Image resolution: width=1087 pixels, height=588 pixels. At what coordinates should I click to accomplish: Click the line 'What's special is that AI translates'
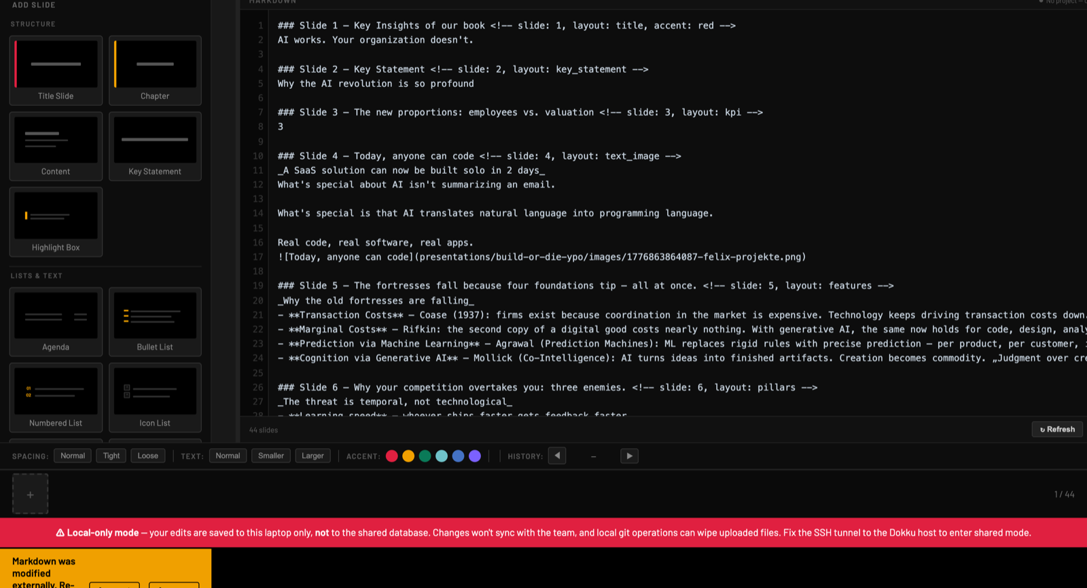495,213
